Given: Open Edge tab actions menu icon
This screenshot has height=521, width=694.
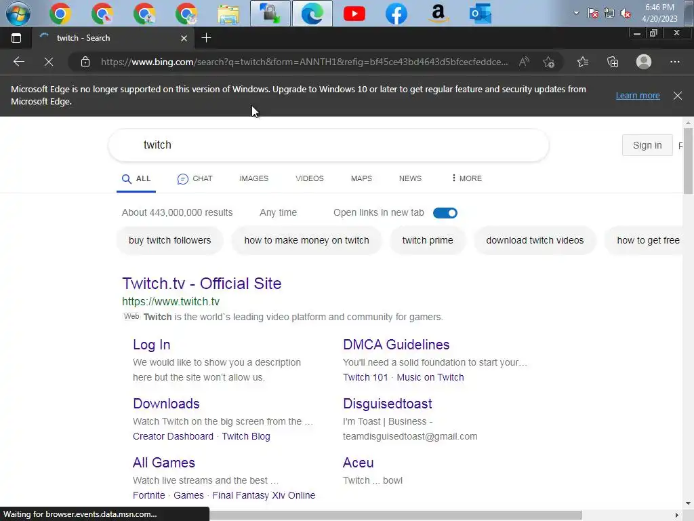Looking at the screenshot, I should 16,38.
